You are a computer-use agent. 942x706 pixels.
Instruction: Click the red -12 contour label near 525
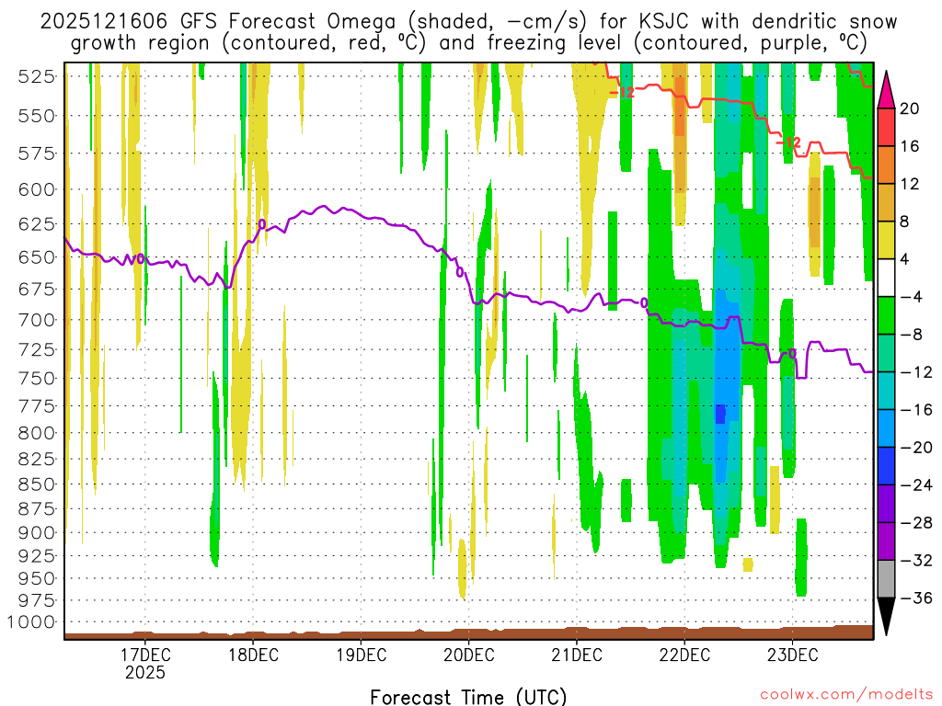click(x=623, y=93)
